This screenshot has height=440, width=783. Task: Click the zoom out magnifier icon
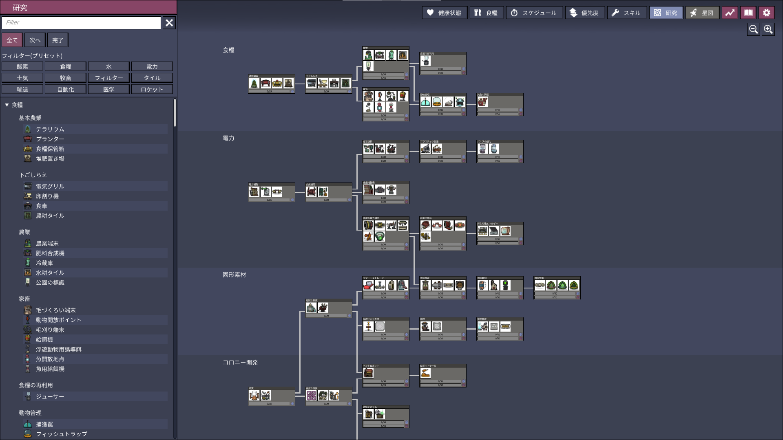pos(753,29)
